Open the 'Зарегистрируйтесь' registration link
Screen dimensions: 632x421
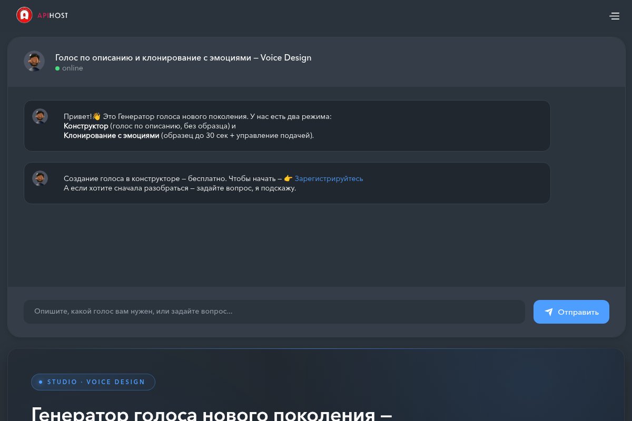click(329, 178)
